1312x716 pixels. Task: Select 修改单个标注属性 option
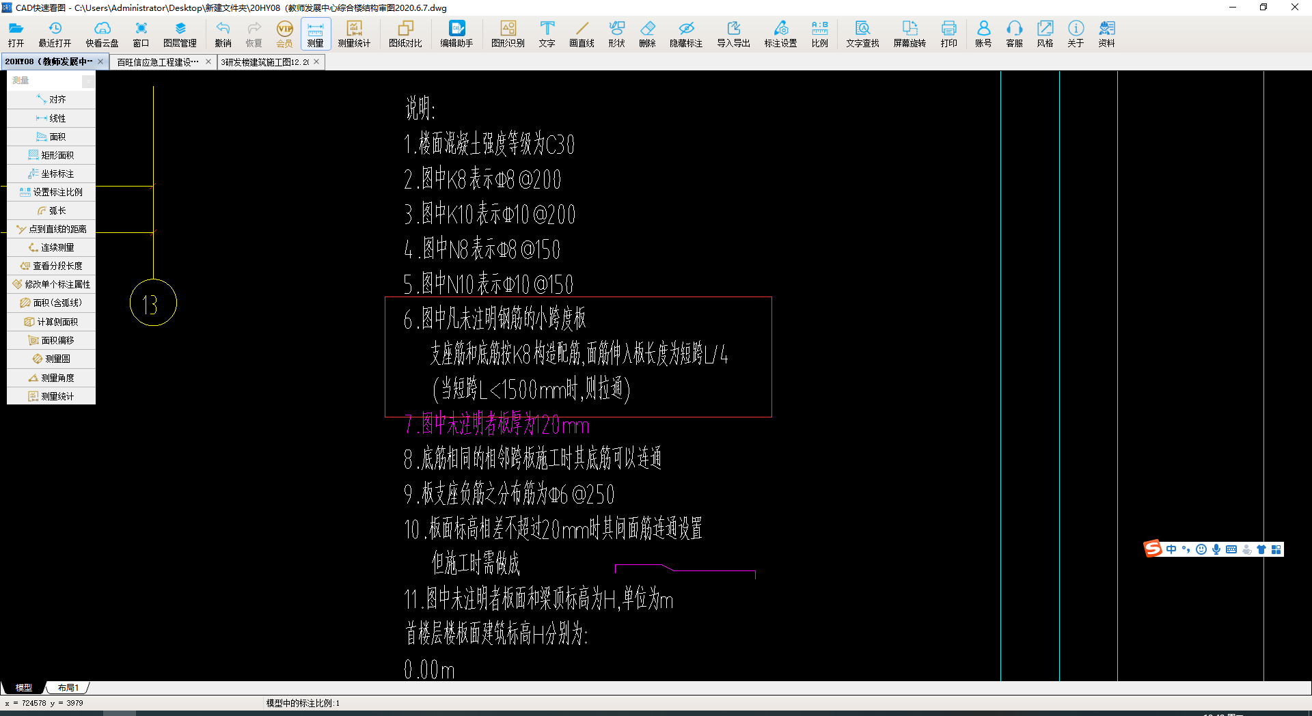point(51,284)
